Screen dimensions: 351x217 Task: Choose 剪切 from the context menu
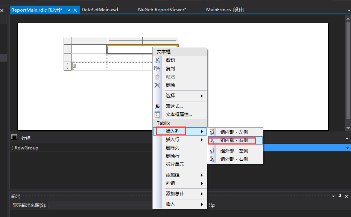pyautogui.click(x=180, y=60)
